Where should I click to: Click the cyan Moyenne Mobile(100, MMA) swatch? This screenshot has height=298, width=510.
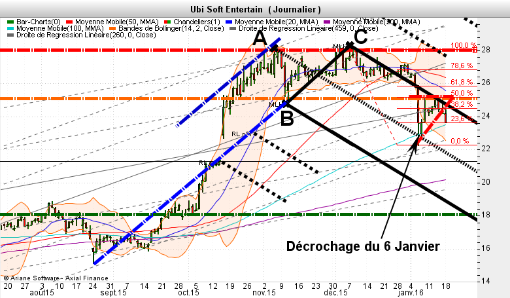pos(11,28)
